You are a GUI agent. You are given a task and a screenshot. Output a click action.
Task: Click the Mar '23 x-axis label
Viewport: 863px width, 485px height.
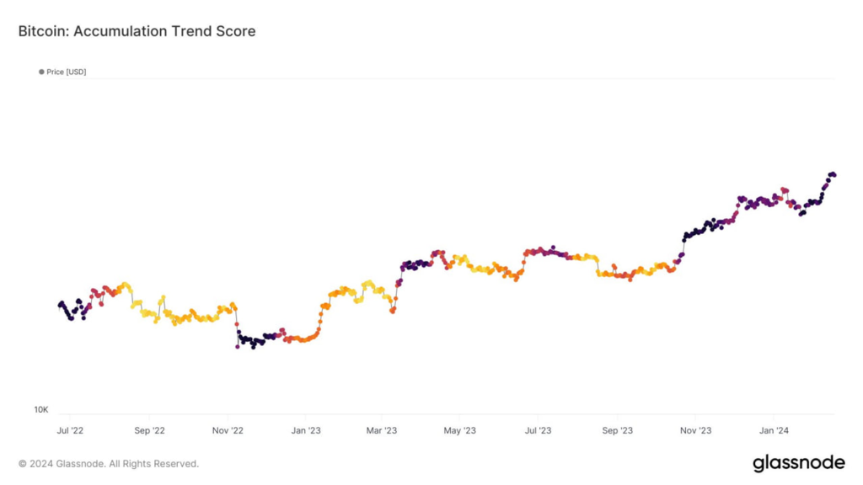coord(381,431)
